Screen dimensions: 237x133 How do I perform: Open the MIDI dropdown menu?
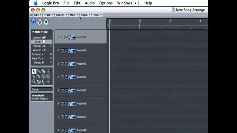(74, 15)
